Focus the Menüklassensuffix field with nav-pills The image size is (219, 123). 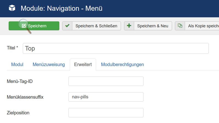106,97
